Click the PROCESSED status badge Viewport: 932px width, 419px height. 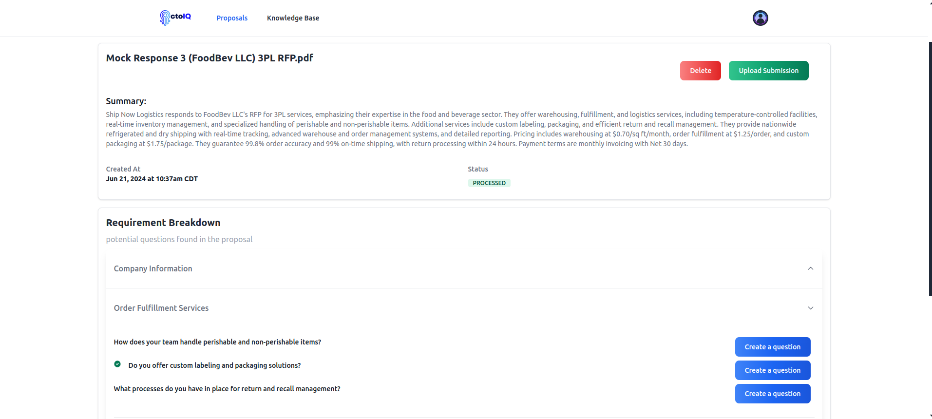[x=489, y=183]
